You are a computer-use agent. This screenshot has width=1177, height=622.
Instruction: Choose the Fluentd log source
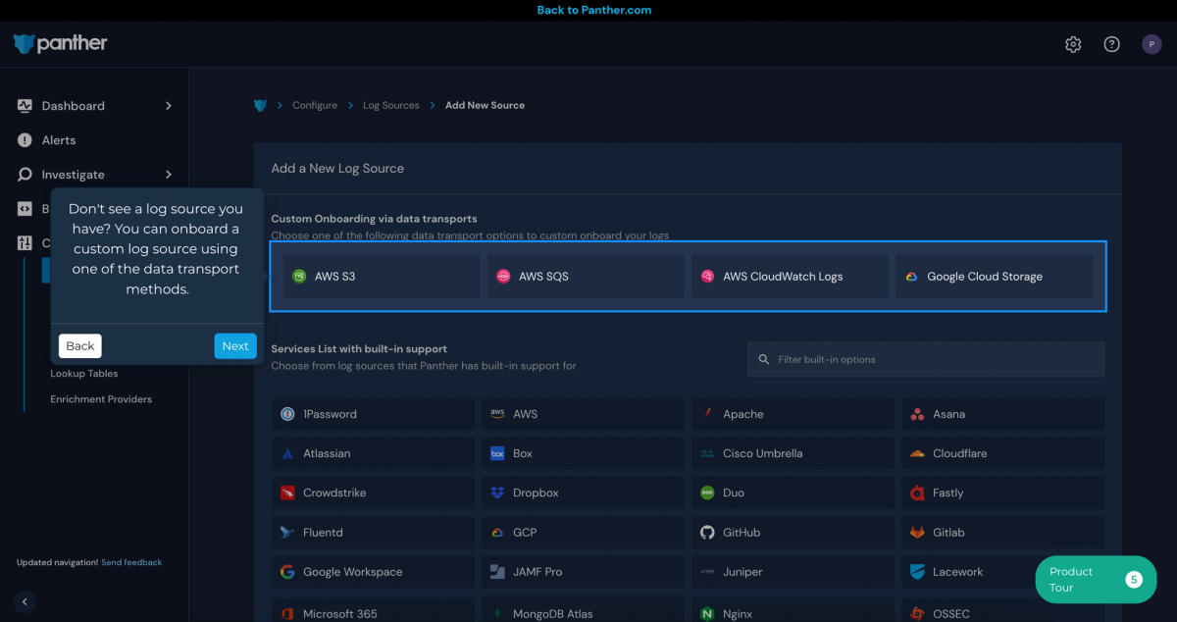(x=372, y=532)
